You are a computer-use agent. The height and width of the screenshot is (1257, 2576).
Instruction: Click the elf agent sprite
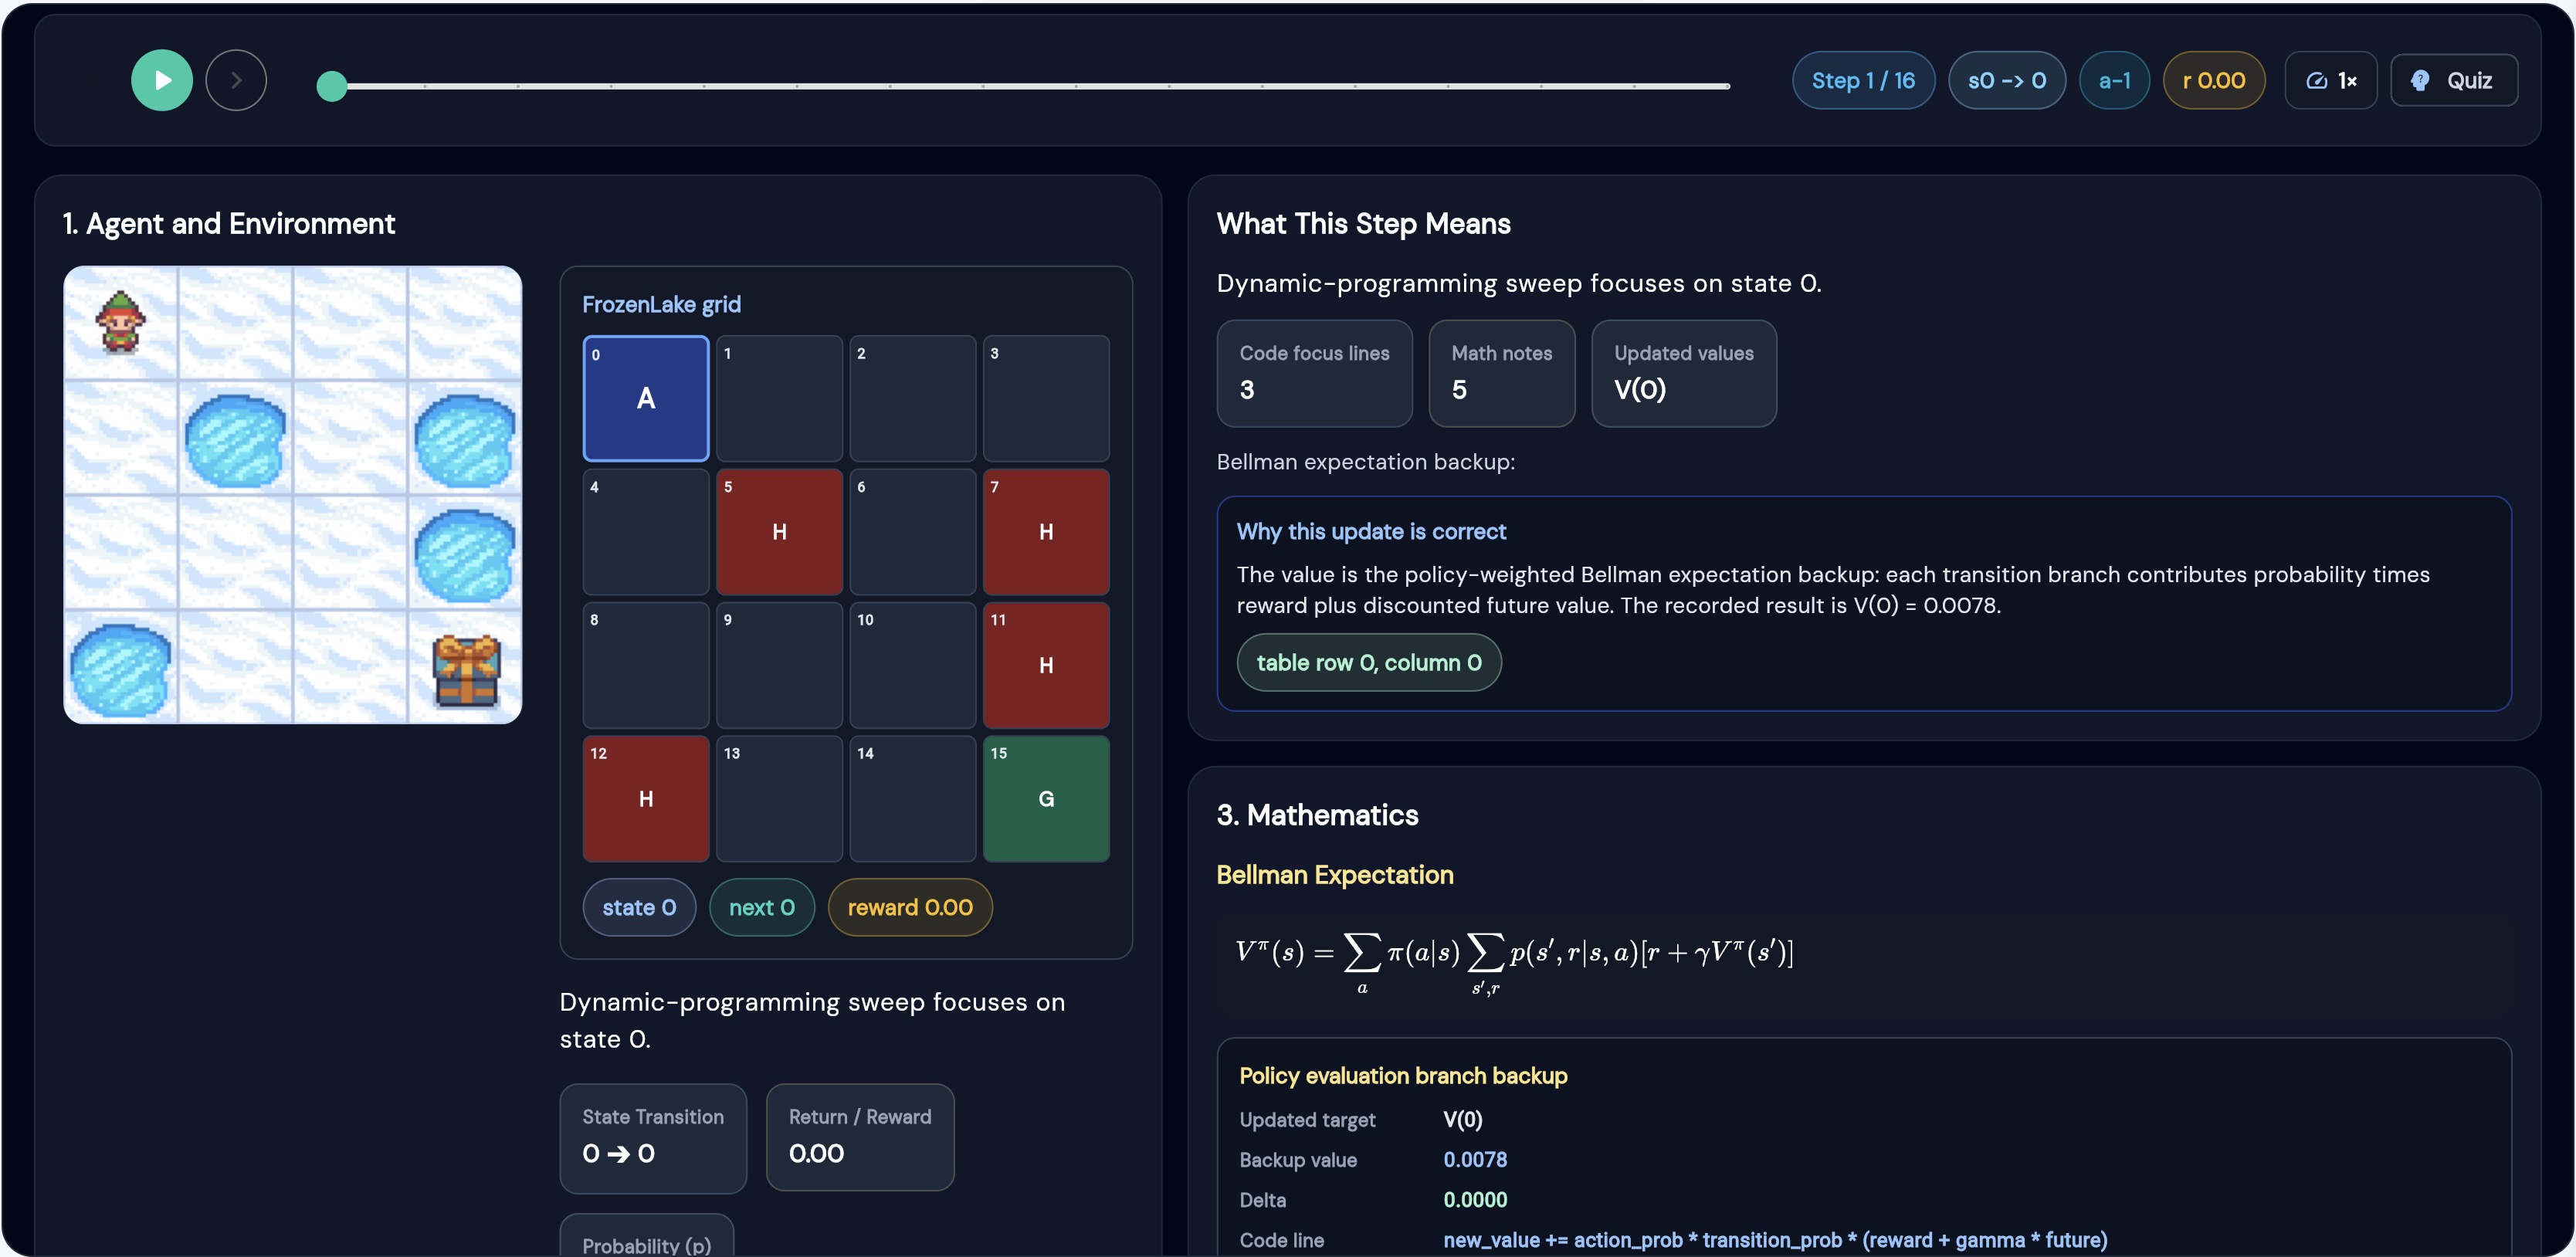(x=120, y=322)
